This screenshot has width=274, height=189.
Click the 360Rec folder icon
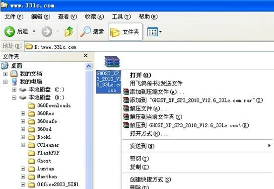31,113
